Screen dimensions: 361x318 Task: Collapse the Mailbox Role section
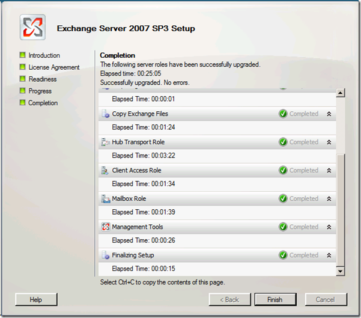tap(329, 198)
